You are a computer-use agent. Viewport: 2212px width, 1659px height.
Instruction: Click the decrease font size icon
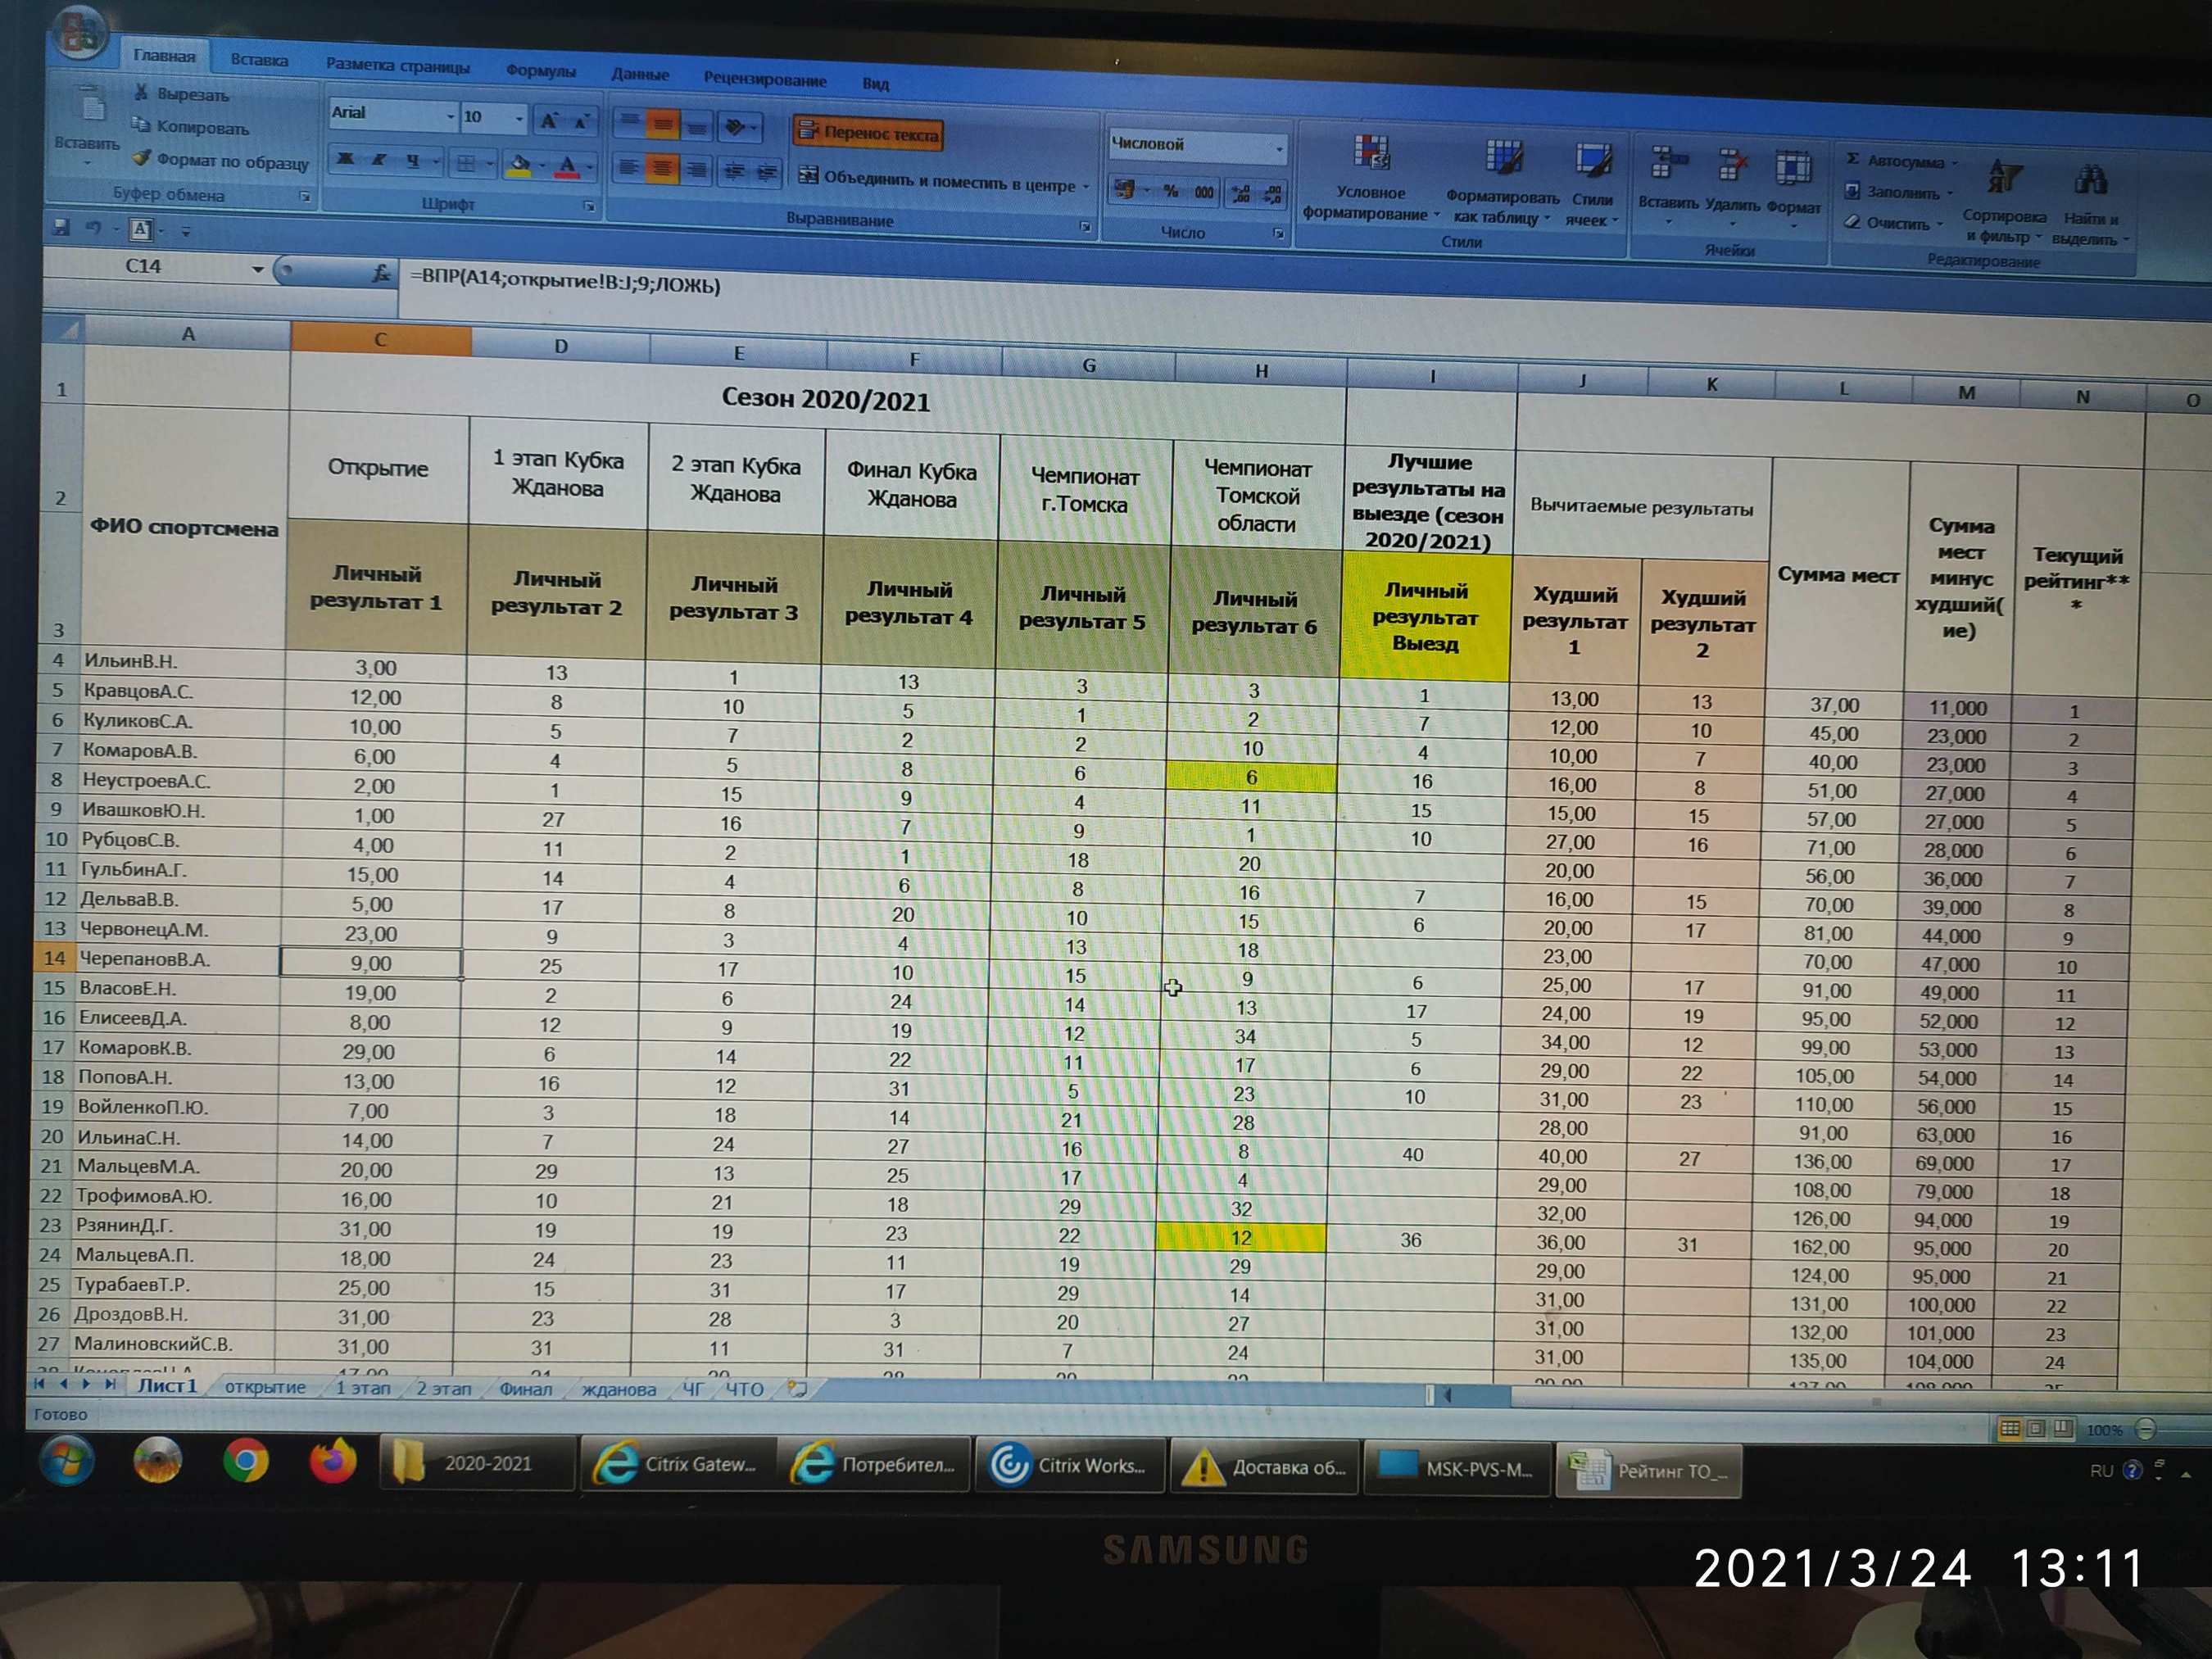coord(580,122)
